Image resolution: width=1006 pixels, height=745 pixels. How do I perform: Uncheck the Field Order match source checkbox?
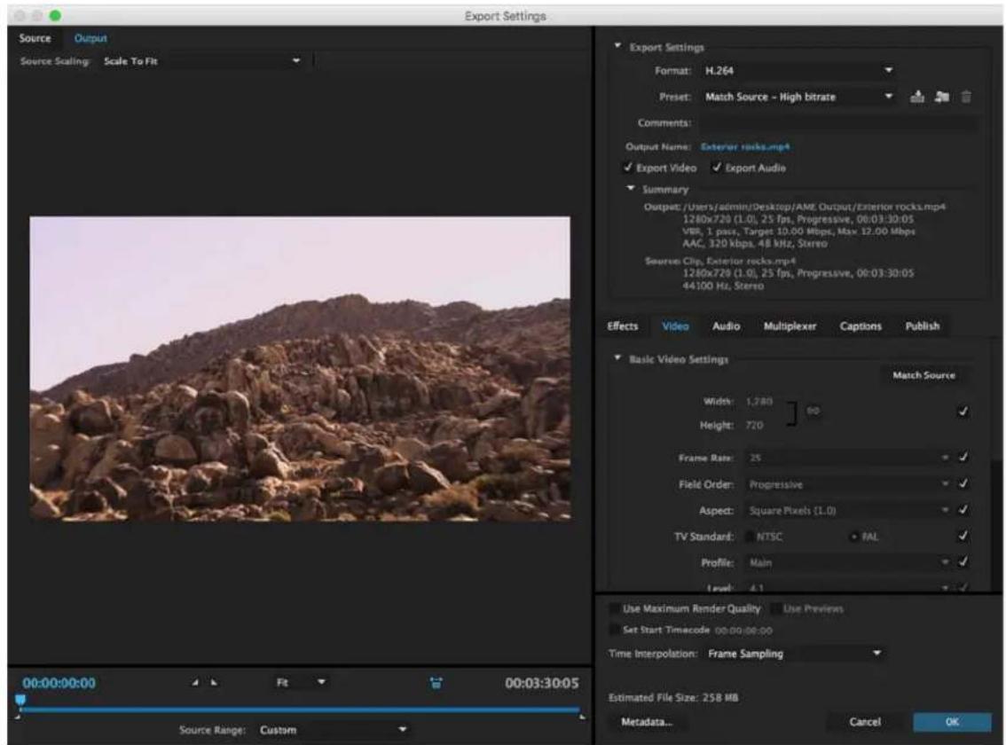pos(963,483)
